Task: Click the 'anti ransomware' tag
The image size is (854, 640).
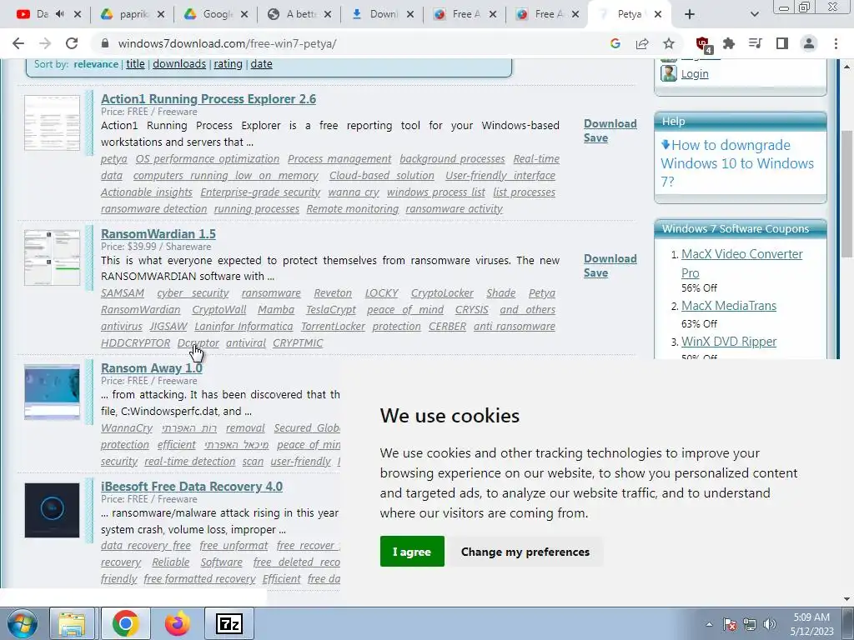Action: point(515,326)
